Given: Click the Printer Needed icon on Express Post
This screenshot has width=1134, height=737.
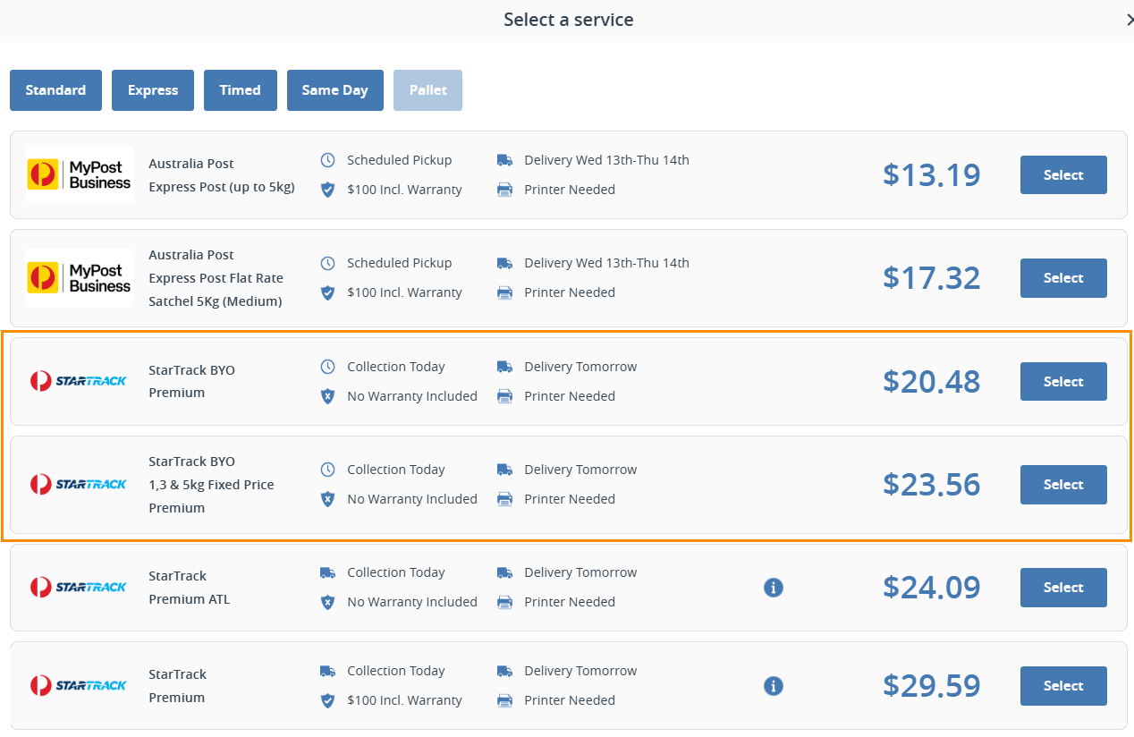Looking at the screenshot, I should point(504,189).
